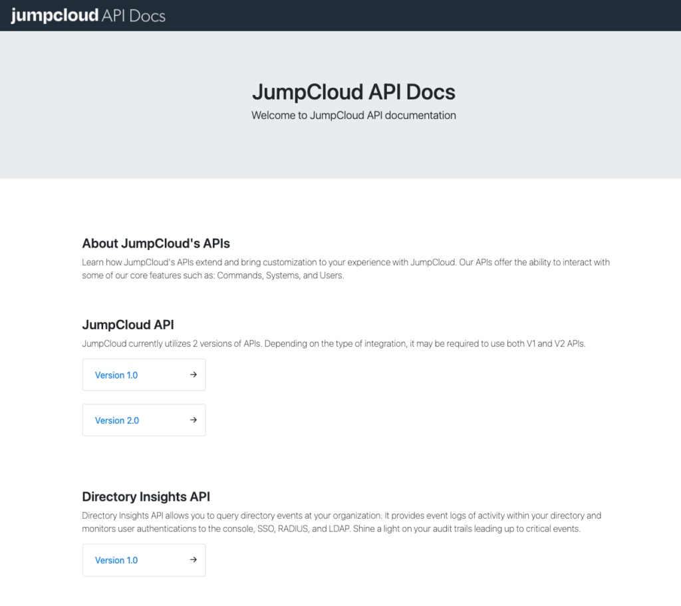Click the "JumpCloud API" section heading

tap(128, 325)
